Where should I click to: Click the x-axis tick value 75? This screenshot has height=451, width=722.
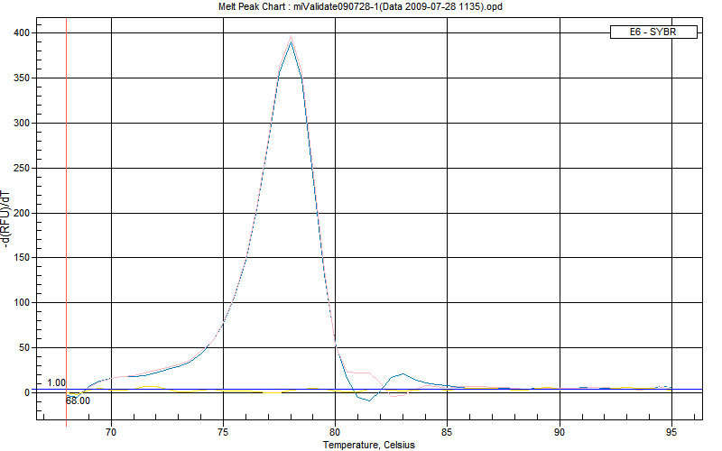point(223,432)
